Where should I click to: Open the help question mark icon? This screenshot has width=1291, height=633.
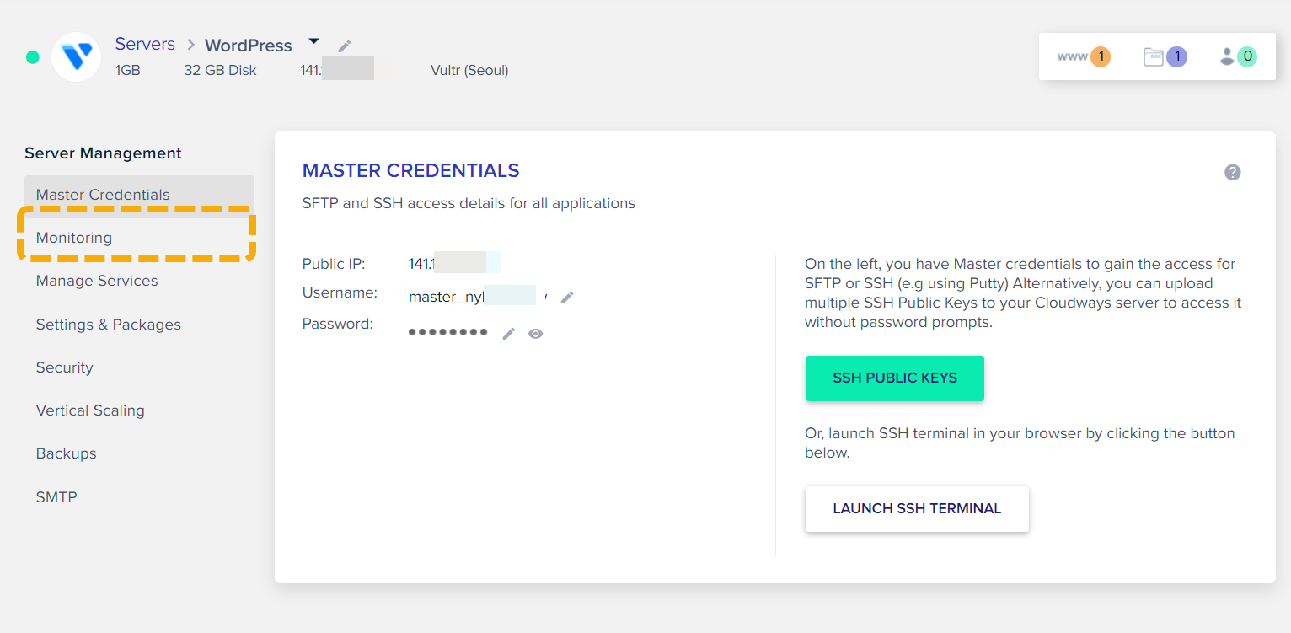tap(1232, 172)
